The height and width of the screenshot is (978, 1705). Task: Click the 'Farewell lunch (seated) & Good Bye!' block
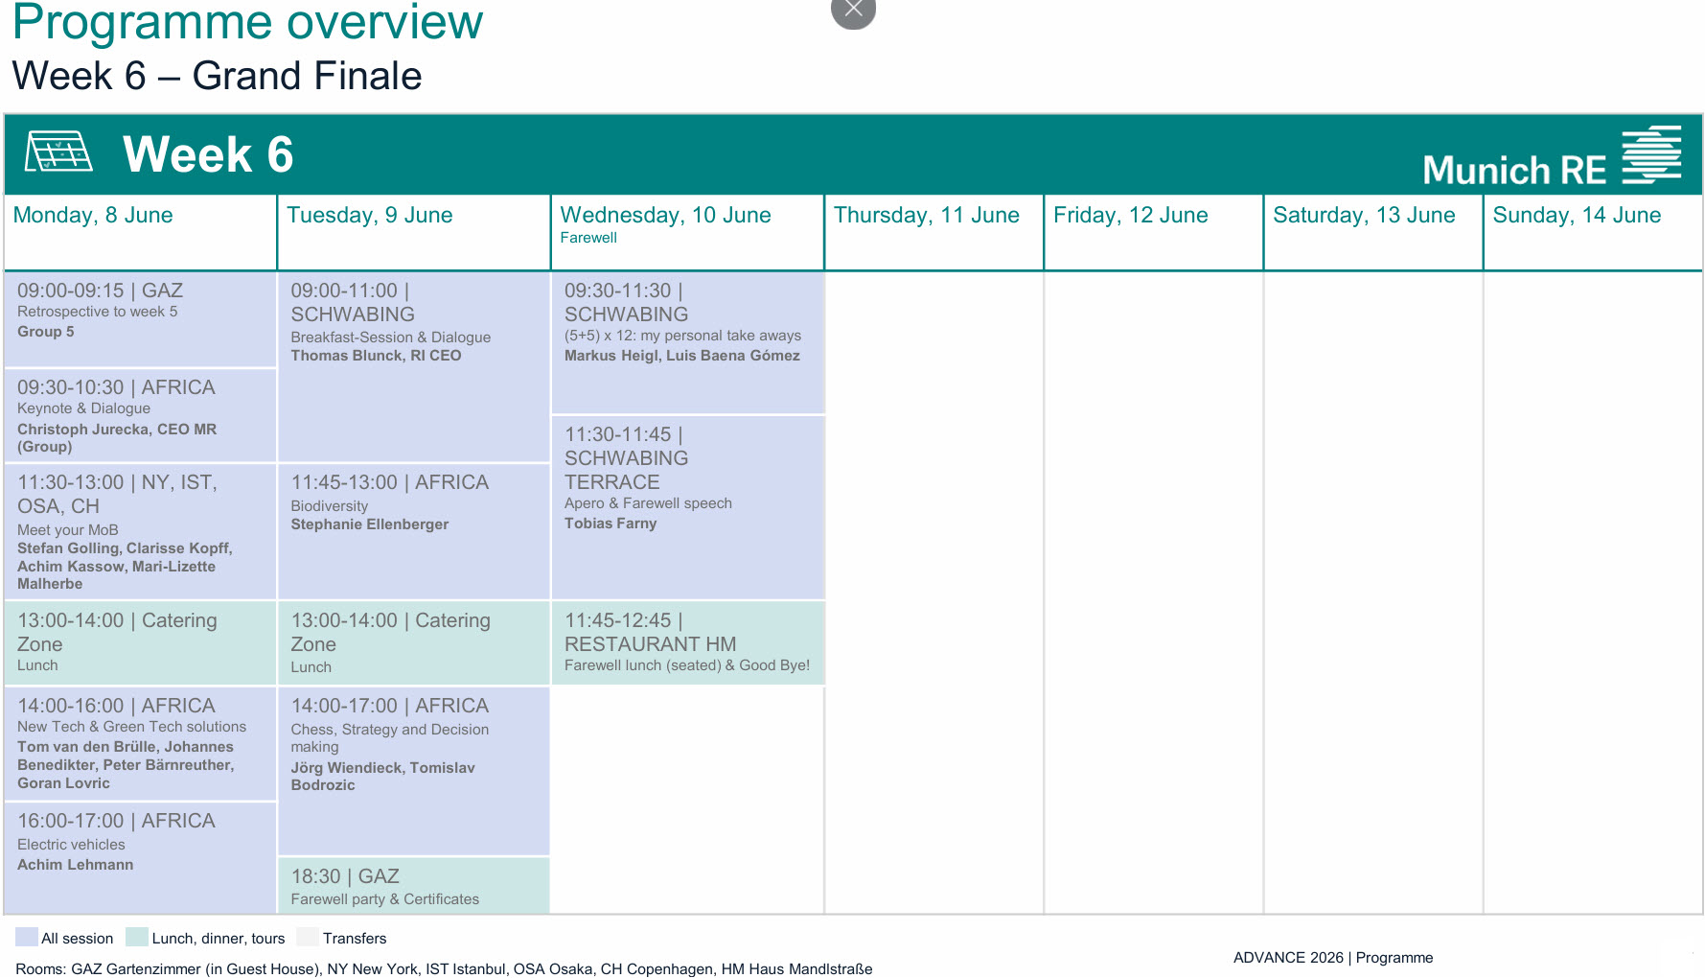point(686,642)
